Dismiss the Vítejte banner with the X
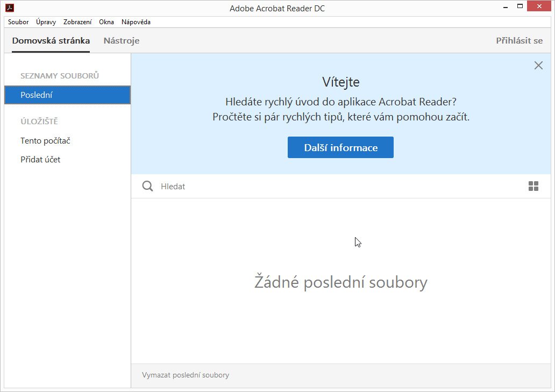This screenshot has height=392, width=555. click(x=538, y=65)
